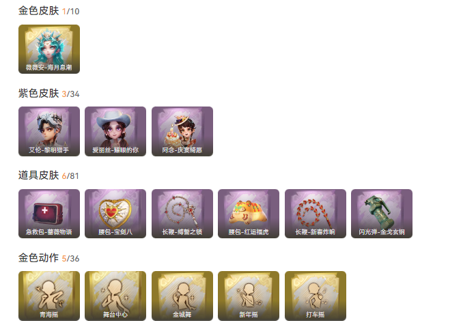Click the 急救包-蔷薇物语 first aid kit icon
Viewport: 461px width, 325px height.
49,214
